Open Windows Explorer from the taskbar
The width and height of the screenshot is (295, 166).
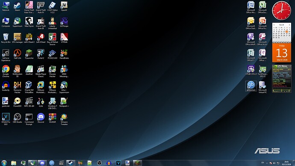[14, 163]
